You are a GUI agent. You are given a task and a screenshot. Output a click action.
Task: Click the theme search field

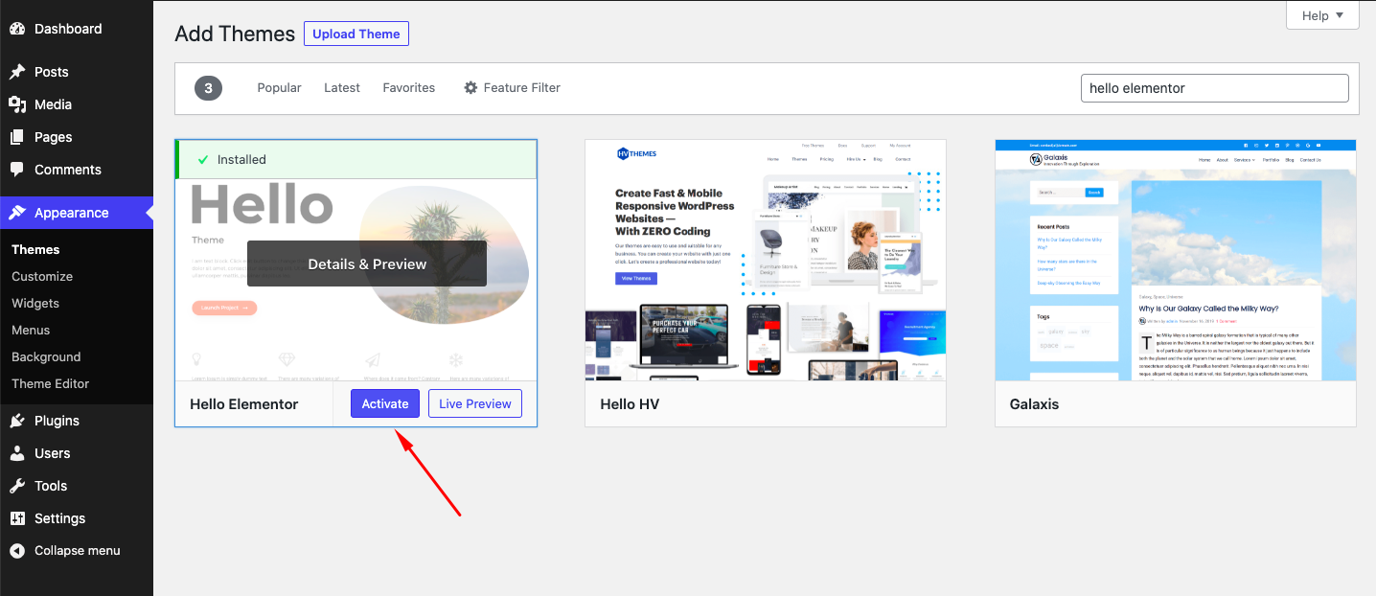tap(1214, 88)
